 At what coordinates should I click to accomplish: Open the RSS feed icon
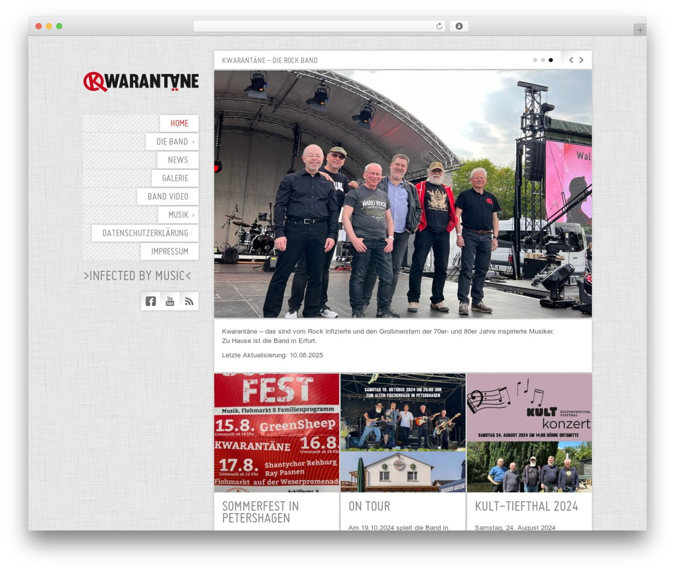click(189, 301)
